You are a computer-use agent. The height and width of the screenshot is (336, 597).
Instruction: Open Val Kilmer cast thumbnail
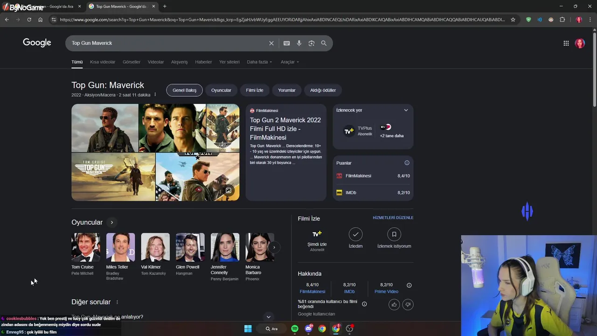(x=155, y=247)
